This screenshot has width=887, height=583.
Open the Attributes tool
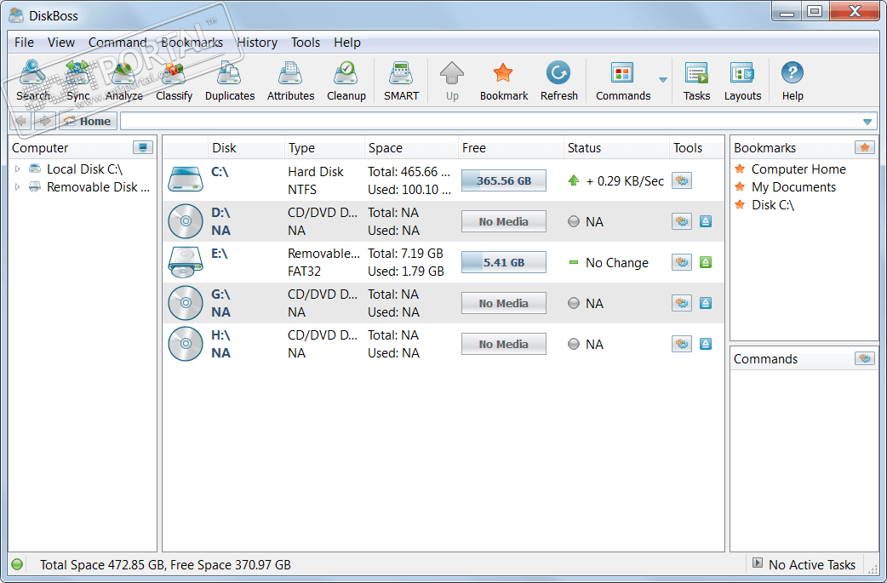[x=291, y=80]
